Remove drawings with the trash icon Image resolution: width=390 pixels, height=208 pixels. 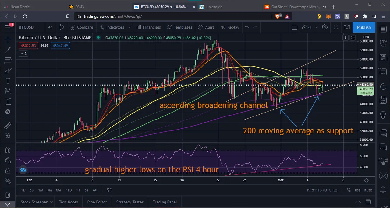[x=8, y=195]
